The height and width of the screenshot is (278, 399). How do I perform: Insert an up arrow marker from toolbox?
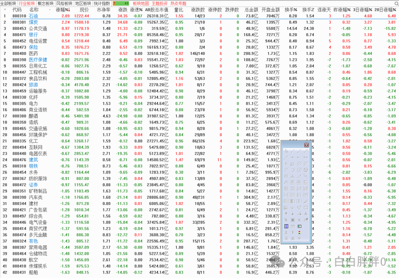[x=286, y=214]
